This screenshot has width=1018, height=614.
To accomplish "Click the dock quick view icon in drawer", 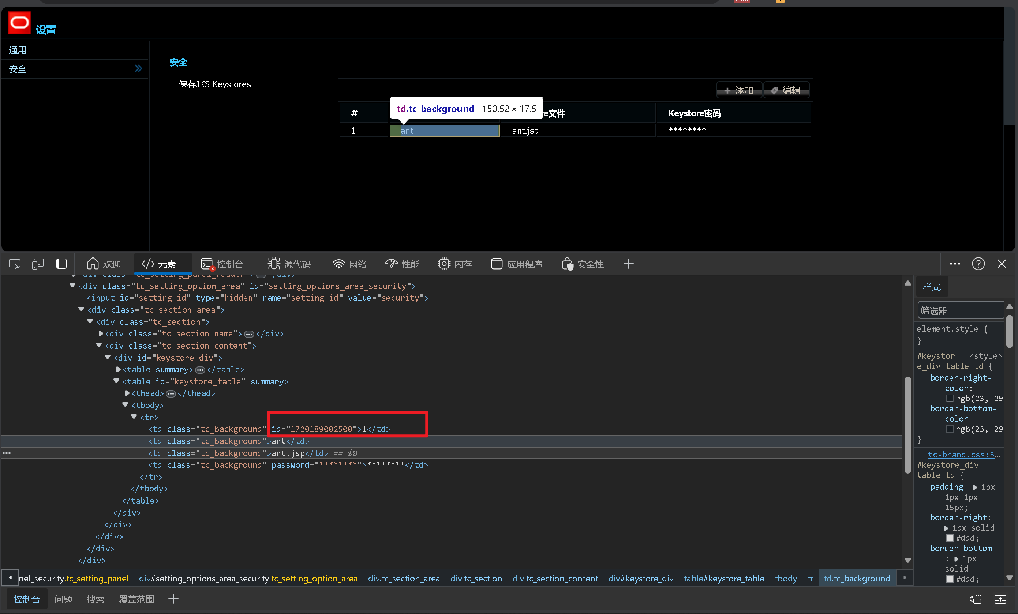I will 976,599.
